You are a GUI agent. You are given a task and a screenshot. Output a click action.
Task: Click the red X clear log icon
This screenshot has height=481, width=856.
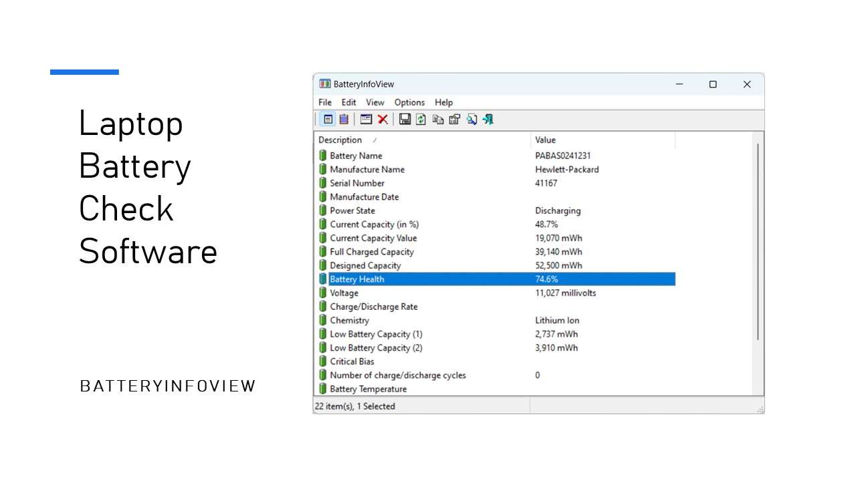point(383,119)
